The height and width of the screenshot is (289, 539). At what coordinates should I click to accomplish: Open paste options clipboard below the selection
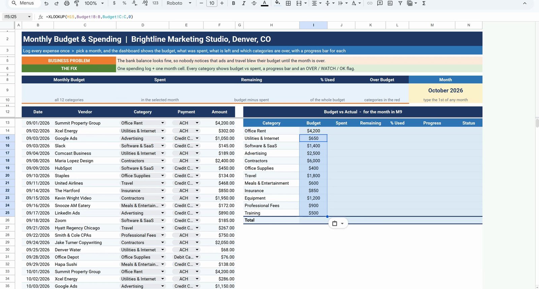tap(338, 223)
